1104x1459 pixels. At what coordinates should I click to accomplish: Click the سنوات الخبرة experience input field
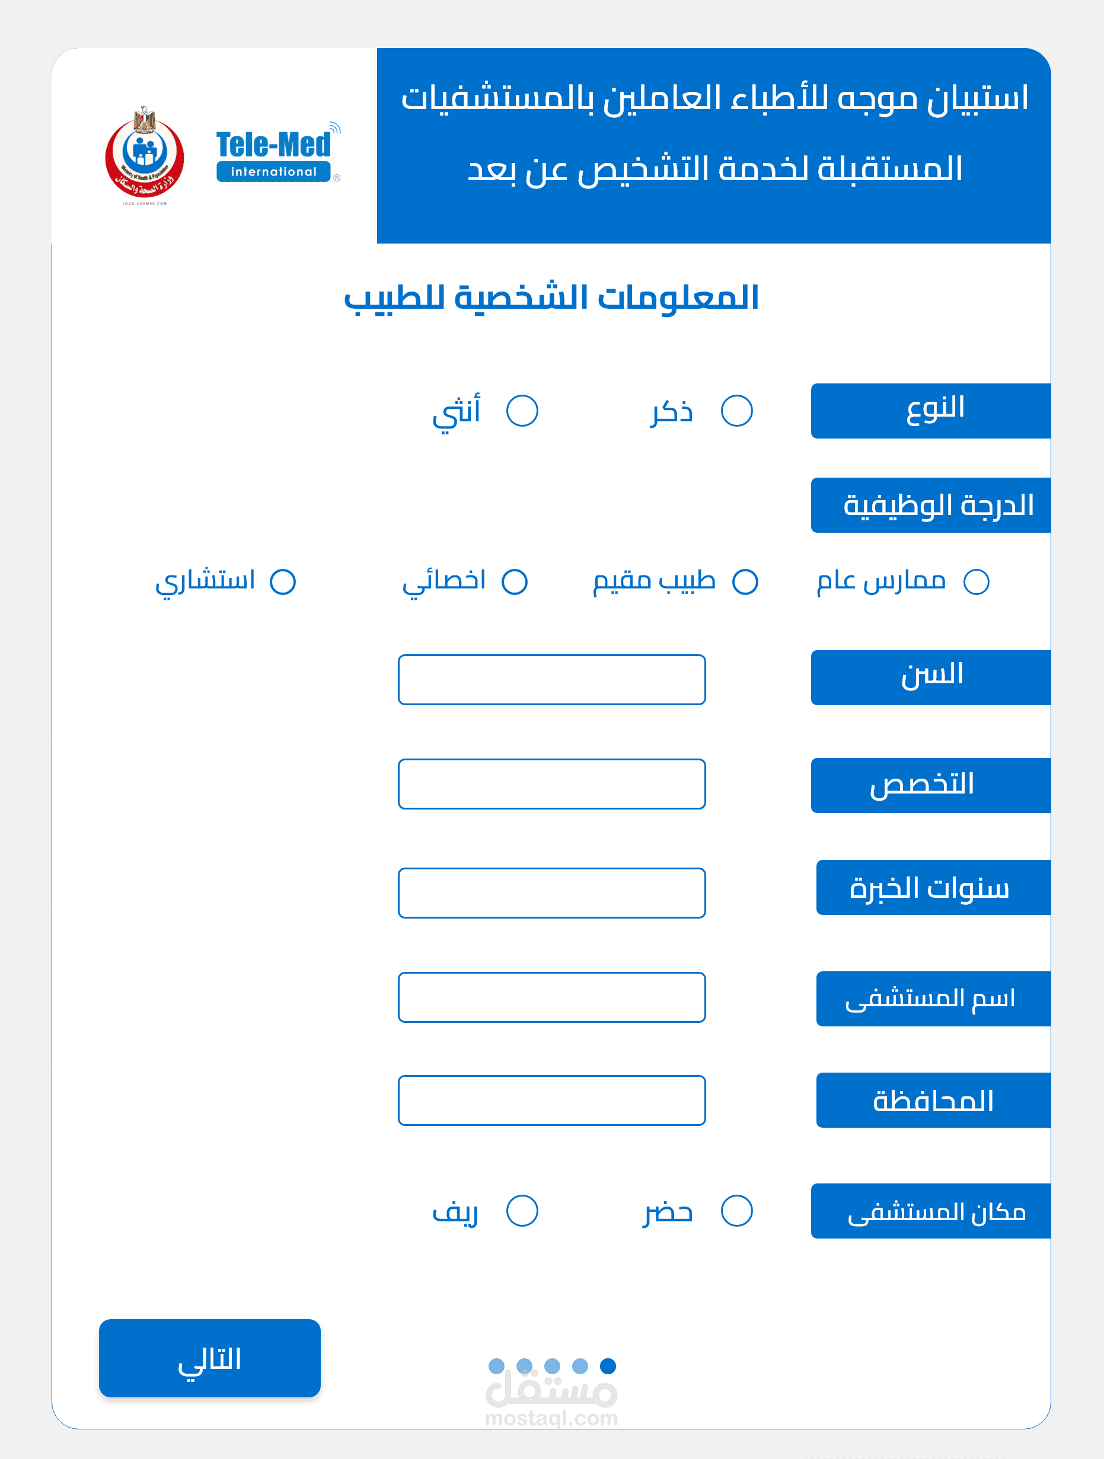click(551, 892)
